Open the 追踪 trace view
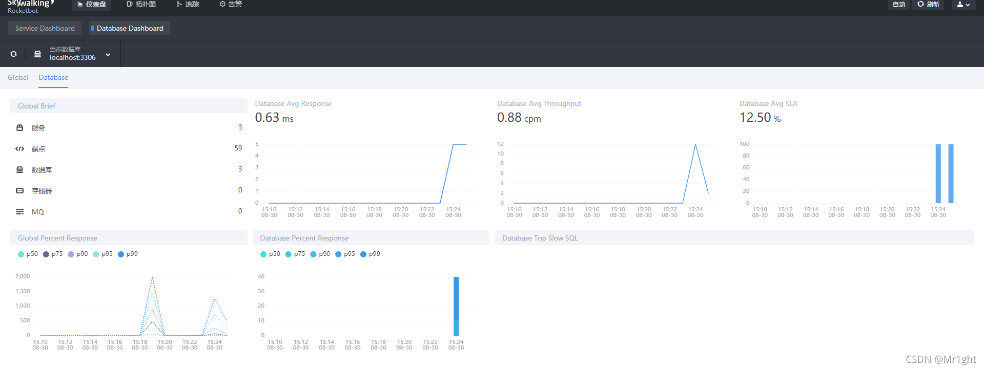Screen dimensions: 984x370 click(x=188, y=4)
